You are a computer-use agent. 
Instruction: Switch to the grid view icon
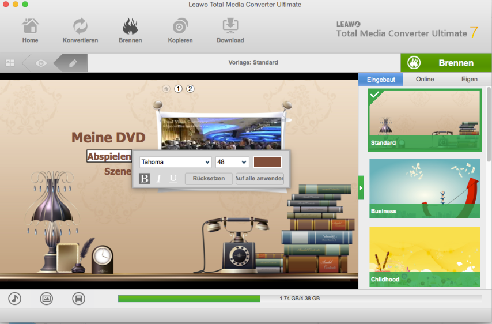[10, 63]
